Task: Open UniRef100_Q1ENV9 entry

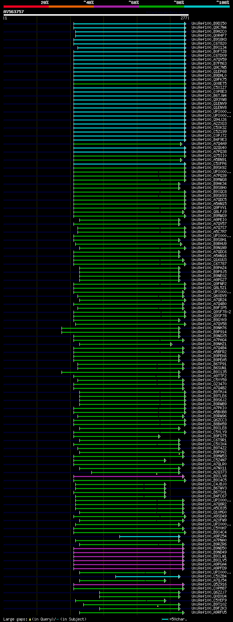Action: click(209, 104)
